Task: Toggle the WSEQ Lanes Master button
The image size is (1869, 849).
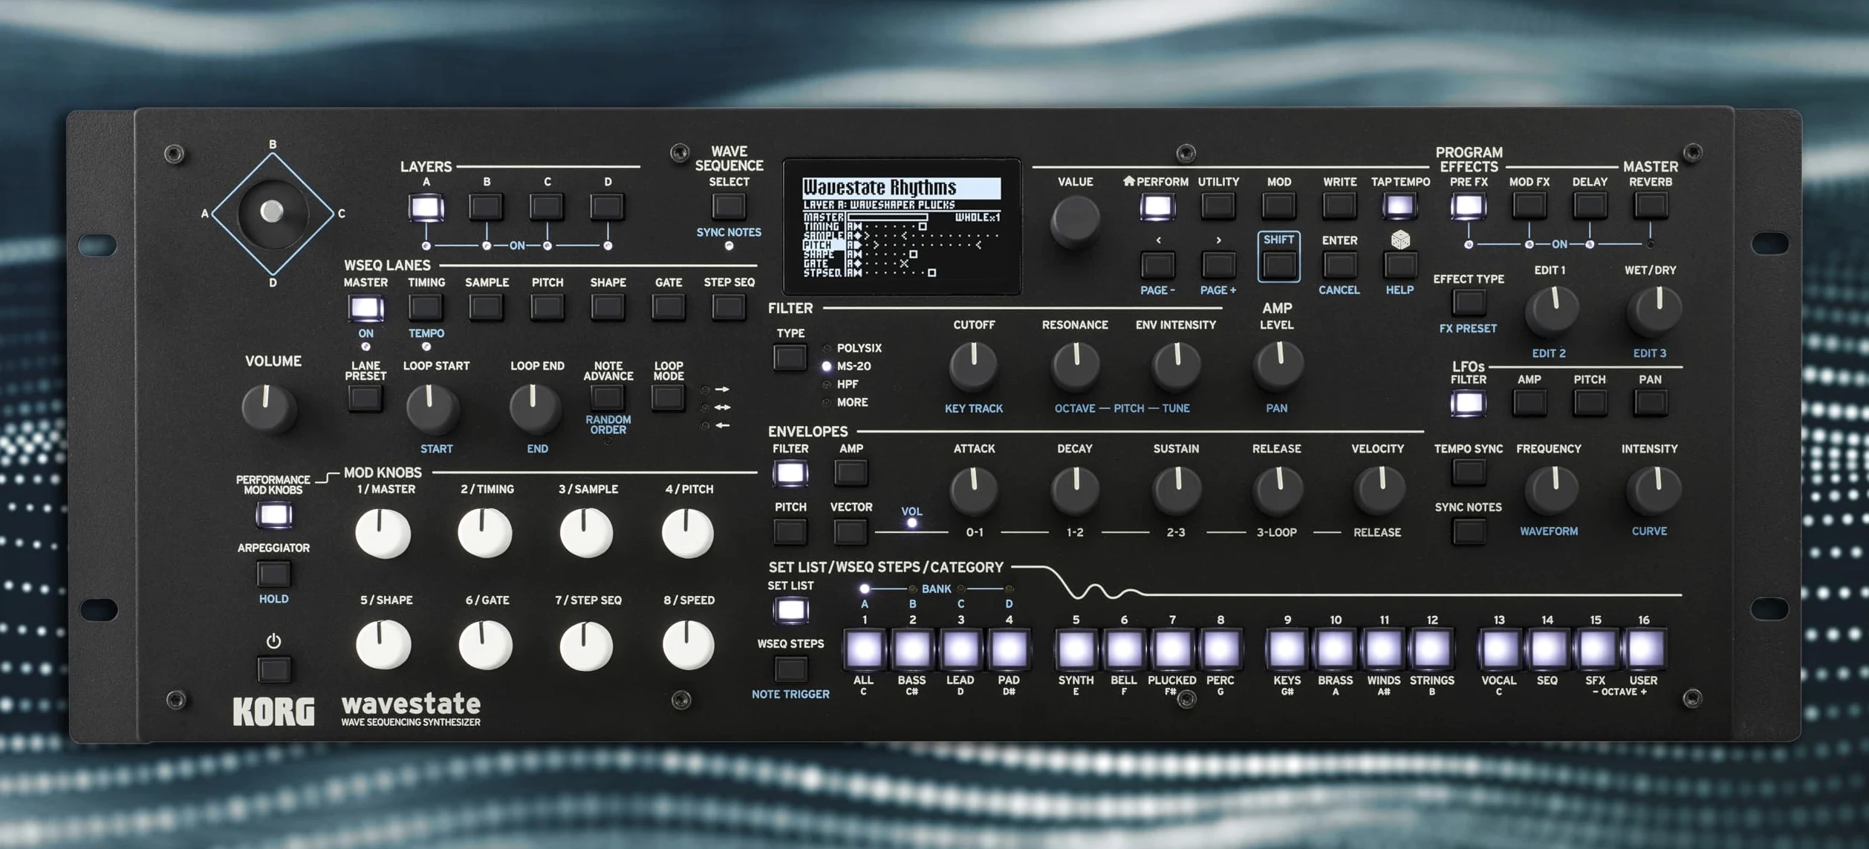Action: pos(365,307)
